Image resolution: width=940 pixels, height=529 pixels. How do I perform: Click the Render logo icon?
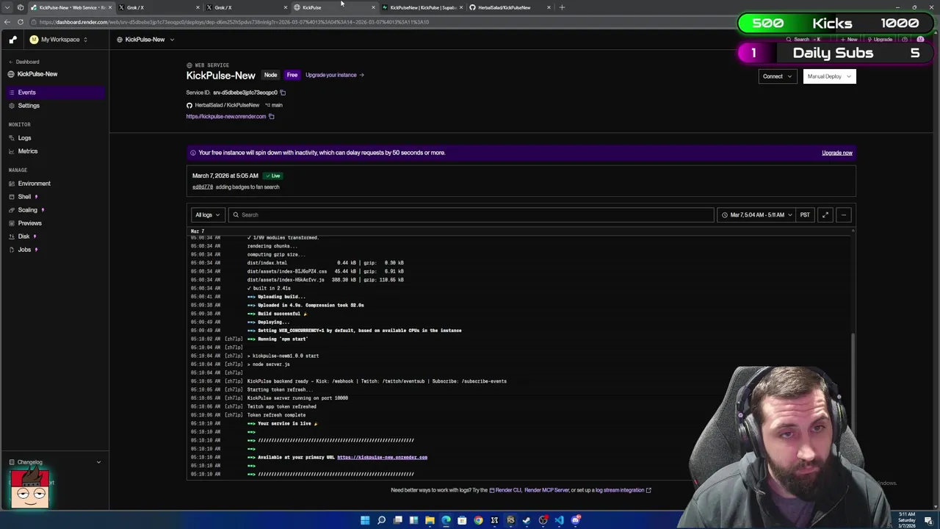[x=12, y=40]
